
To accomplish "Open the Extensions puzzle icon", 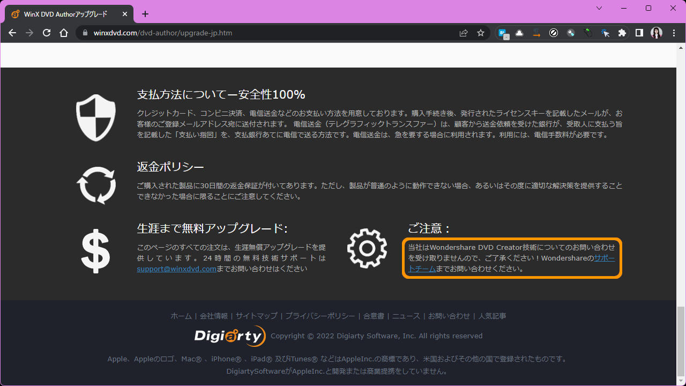I will click(x=622, y=33).
